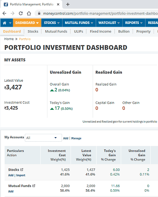Click the RESEARCH menu in navbar
The image size is (158, 197).
click(x=153, y=23)
